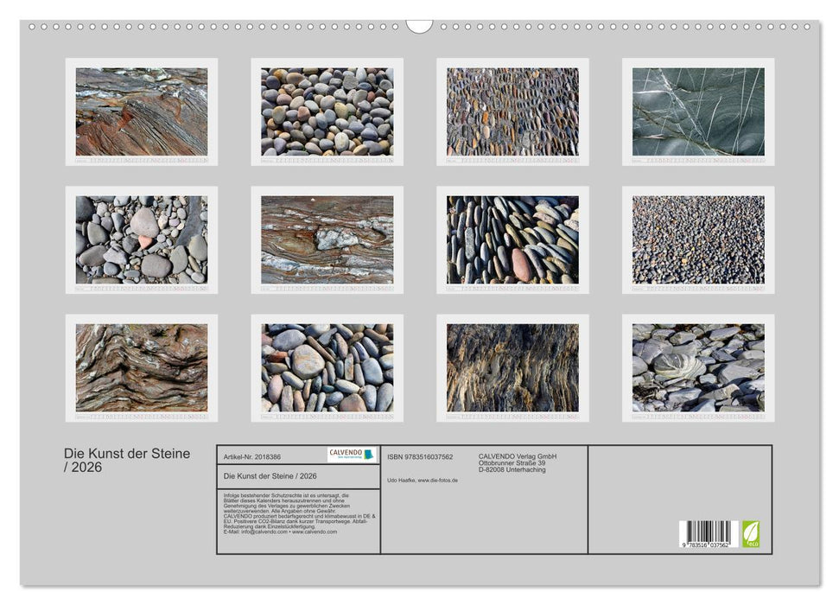
Task: Open the dark brown vertical rock strata photo
Action: 512,367
